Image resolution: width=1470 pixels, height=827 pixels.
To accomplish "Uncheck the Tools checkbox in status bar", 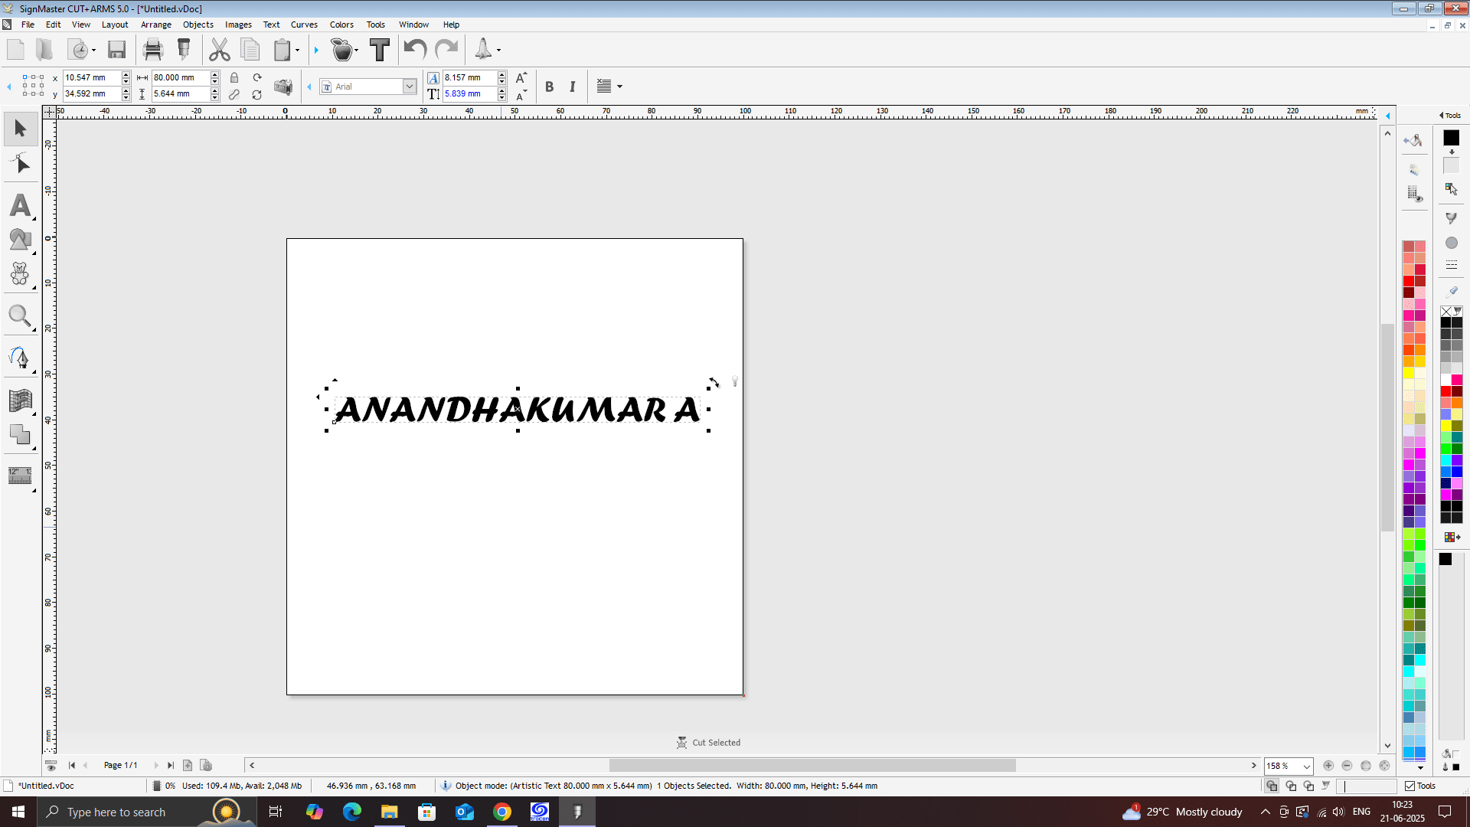I will (x=1410, y=786).
